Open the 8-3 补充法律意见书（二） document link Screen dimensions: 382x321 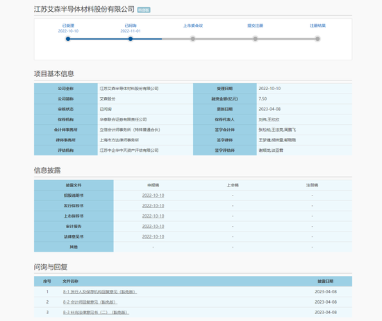[96, 312]
